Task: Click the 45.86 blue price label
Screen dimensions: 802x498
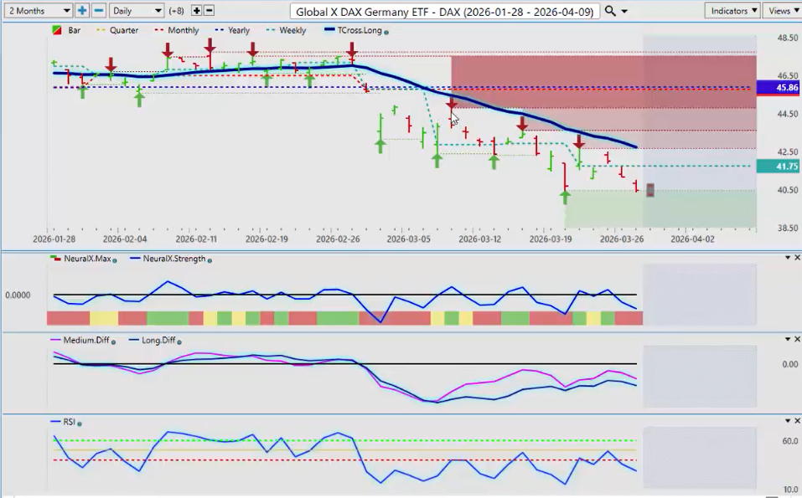Action: pos(778,87)
